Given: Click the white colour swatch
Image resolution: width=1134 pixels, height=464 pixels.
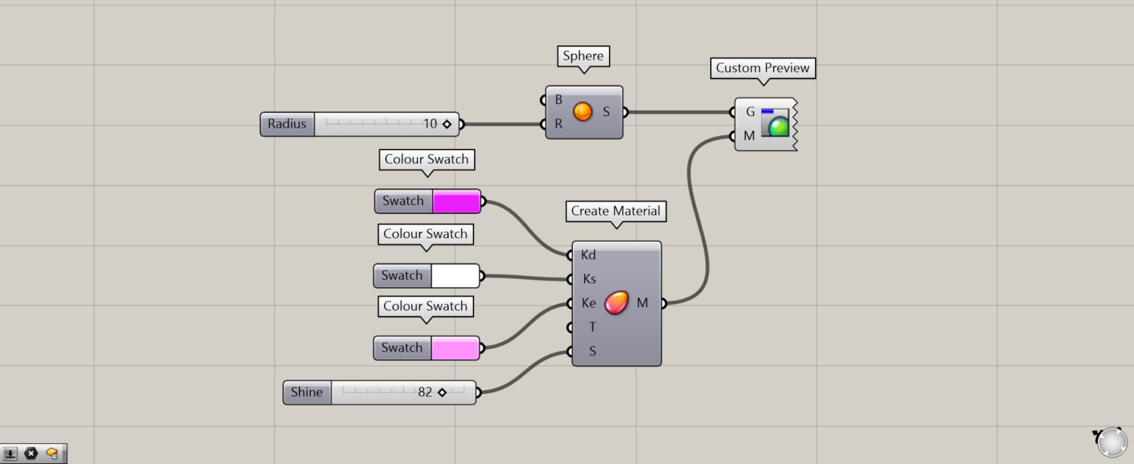Looking at the screenshot, I should point(455,276).
